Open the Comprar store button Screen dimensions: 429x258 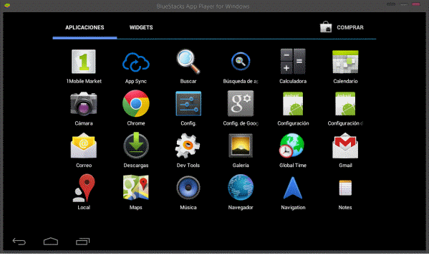coord(342,27)
